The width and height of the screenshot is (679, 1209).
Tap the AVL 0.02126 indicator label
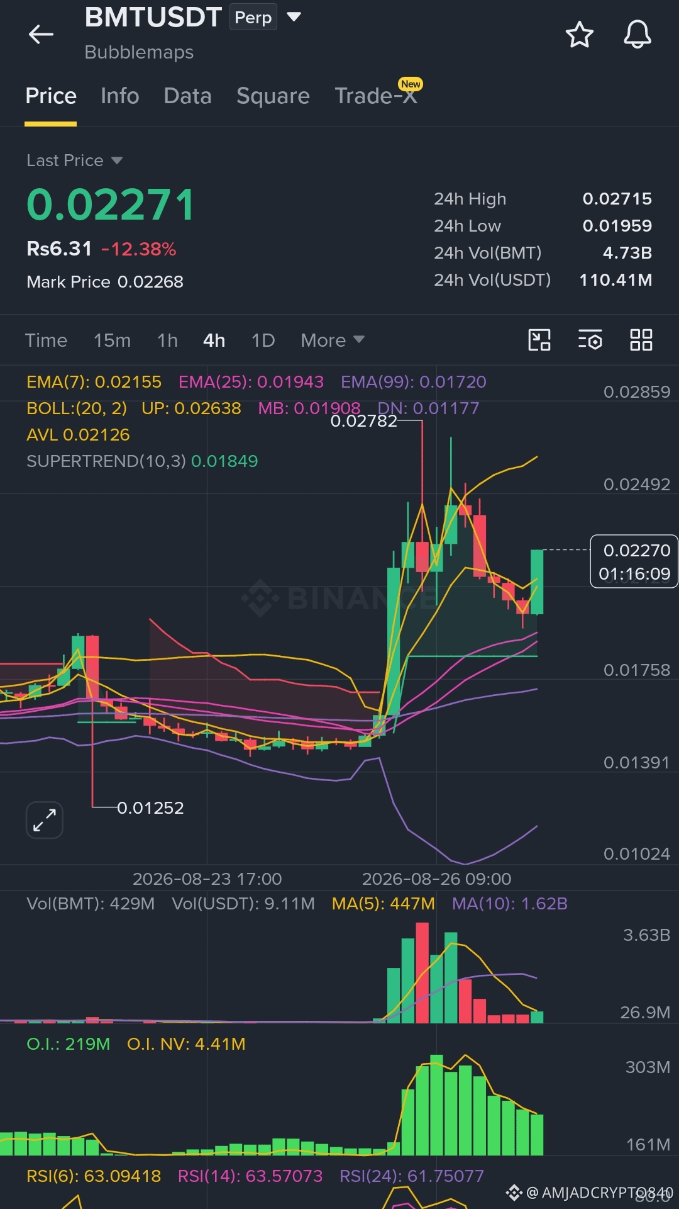[78, 435]
